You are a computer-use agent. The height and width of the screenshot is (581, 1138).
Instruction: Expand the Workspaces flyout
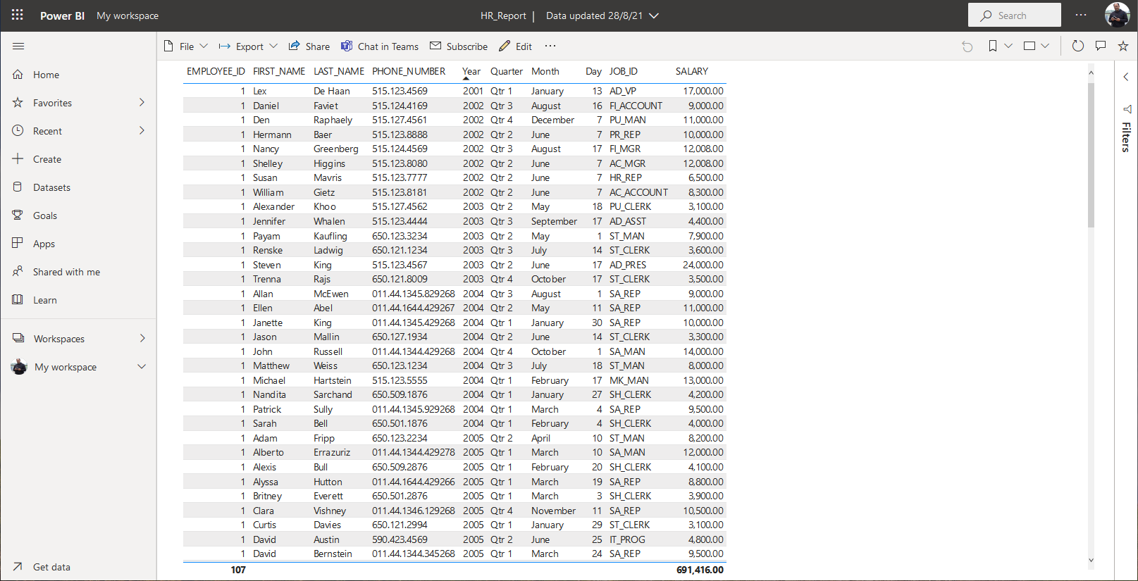click(x=142, y=339)
